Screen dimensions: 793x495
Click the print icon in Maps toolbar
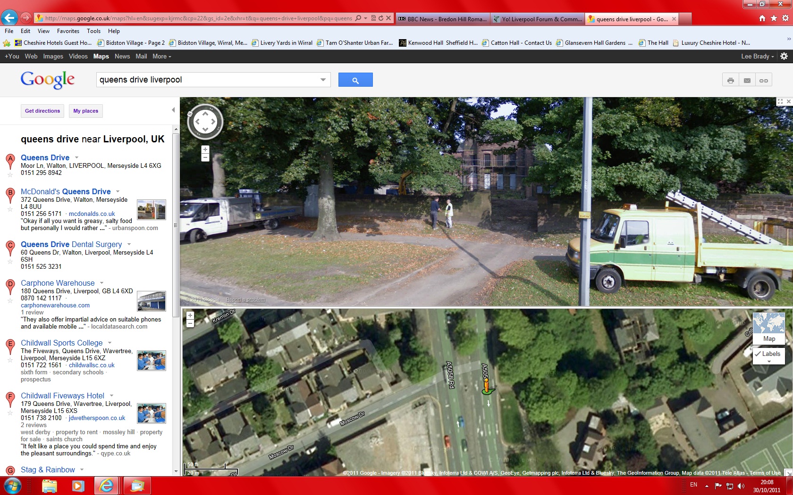[730, 81]
